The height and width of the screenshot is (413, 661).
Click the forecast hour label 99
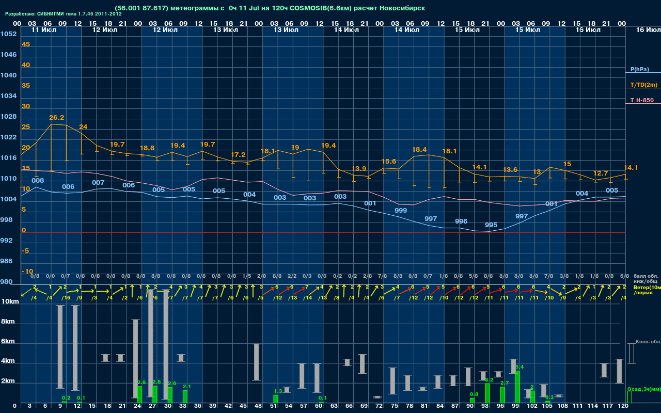pos(515,407)
